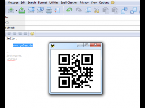Click the Cut scissors icon
Viewport: 145px width, 108px height.
click(x=97, y=10)
